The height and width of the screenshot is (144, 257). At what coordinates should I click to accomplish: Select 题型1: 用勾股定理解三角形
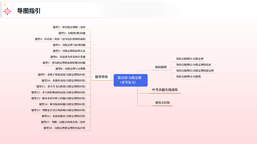69,27
